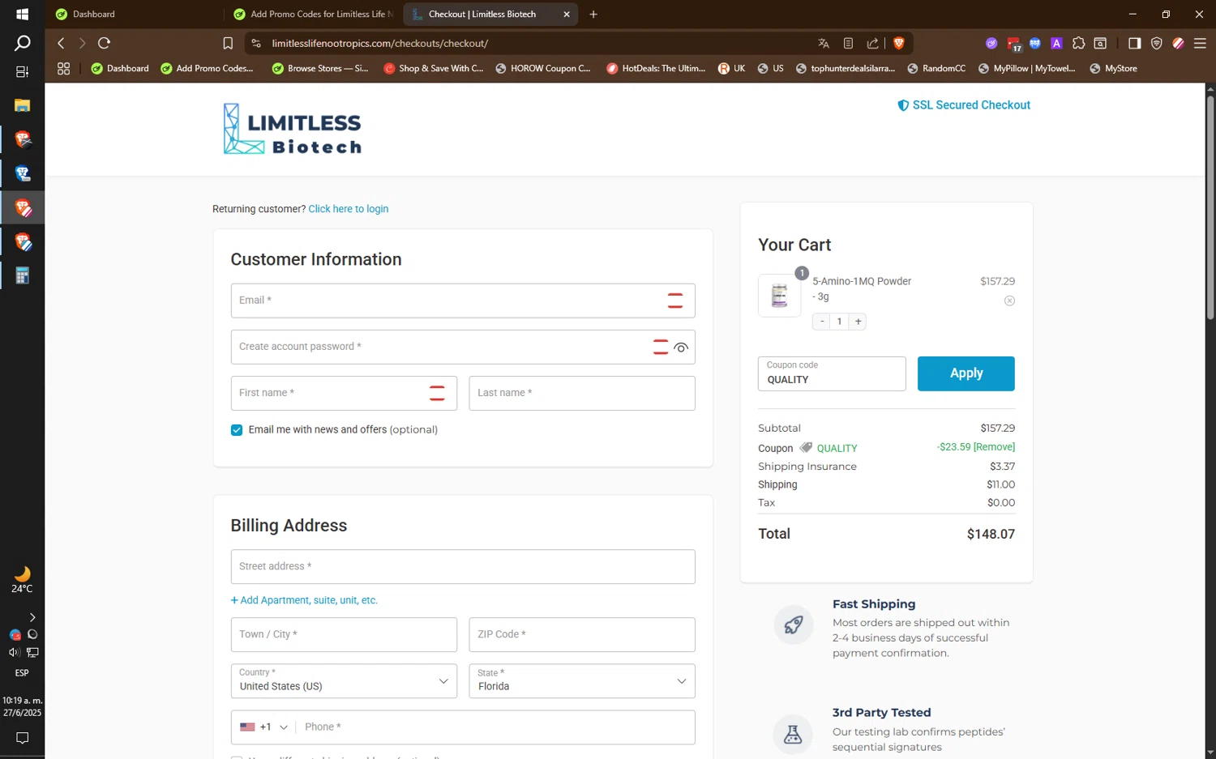1216x759 pixels.
Task: Close the Checkout | Limitless Biotech tab
Action: click(x=567, y=14)
